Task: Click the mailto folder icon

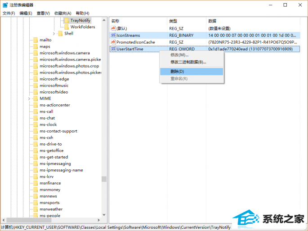Action: [36, 40]
